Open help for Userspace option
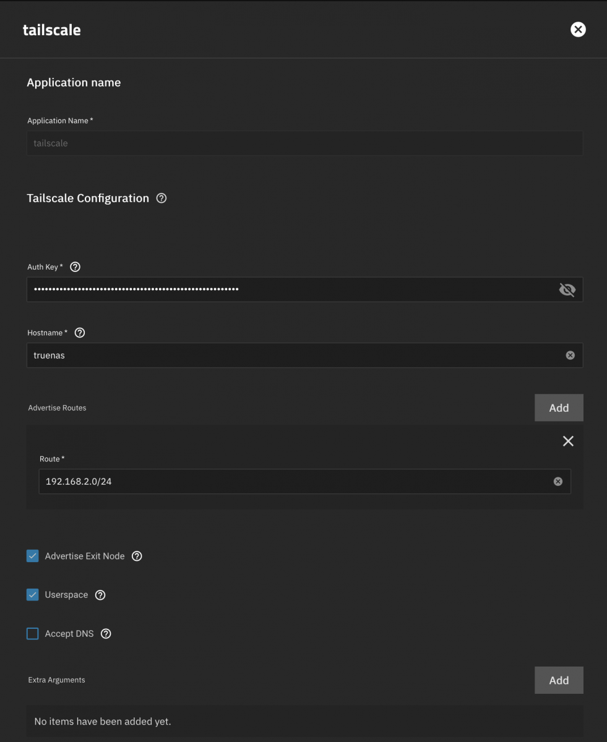607x742 pixels. click(100, 595)
